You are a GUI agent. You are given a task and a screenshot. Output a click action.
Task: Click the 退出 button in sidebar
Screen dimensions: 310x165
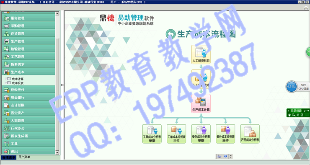tap(28, 151)
